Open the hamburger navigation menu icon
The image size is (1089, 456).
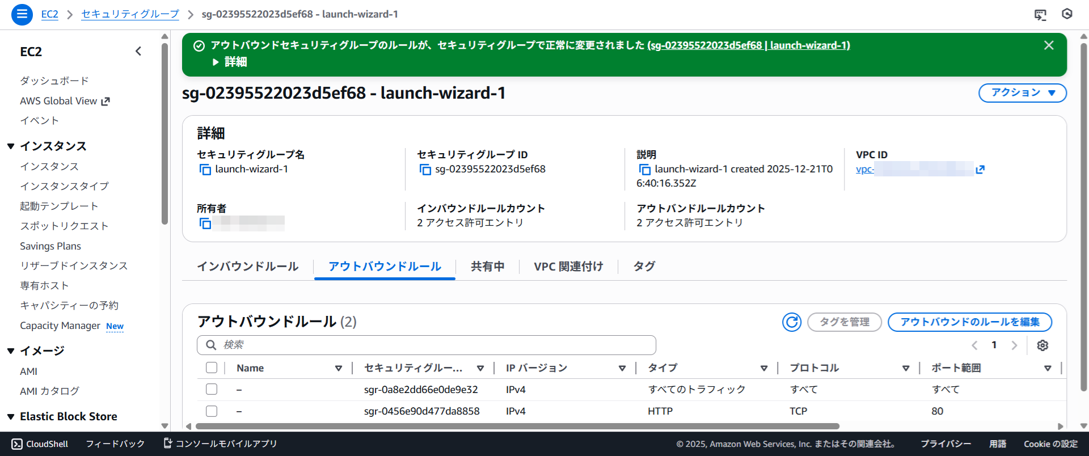22,14
